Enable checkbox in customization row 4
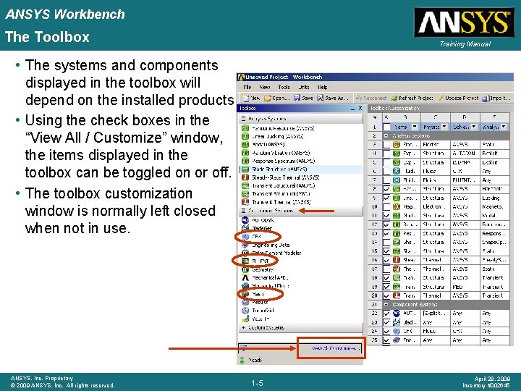Image resolution: width=521 pixels, height=391 pixels. click(x=386, y=154)
